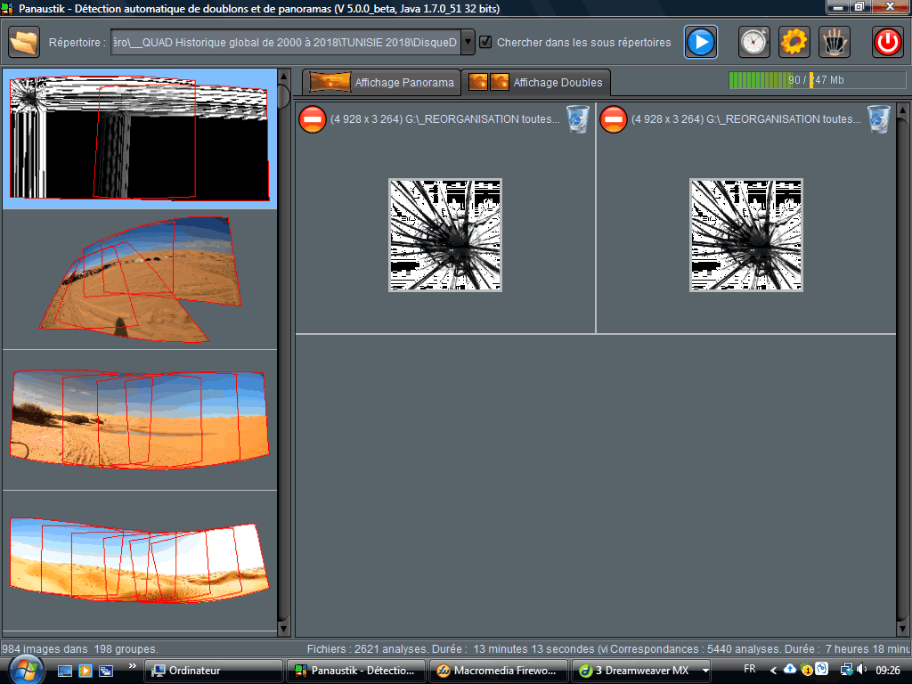Delete the left duplicate with its trash icon

(x=578, y=118)
